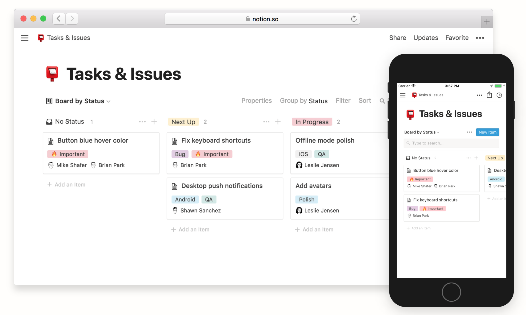
Task: Click the Polish tag on Add avatars card
Action: click(306, 199)
